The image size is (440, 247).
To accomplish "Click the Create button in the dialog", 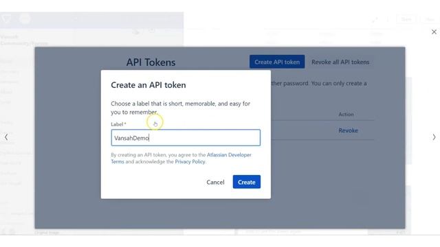I will coord(246,182).
